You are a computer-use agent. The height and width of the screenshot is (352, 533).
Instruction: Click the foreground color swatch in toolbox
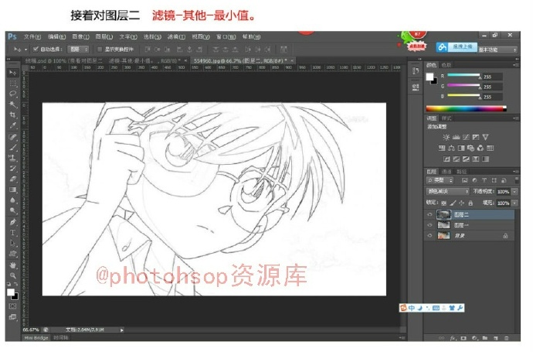(x=11, y=292)
